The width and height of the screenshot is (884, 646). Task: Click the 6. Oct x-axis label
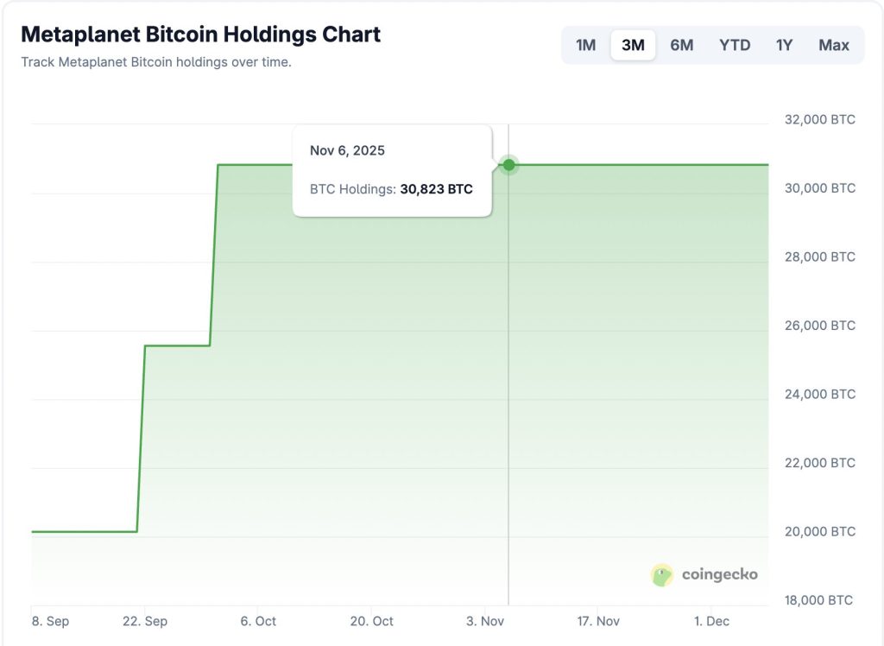tap(258, 621)
